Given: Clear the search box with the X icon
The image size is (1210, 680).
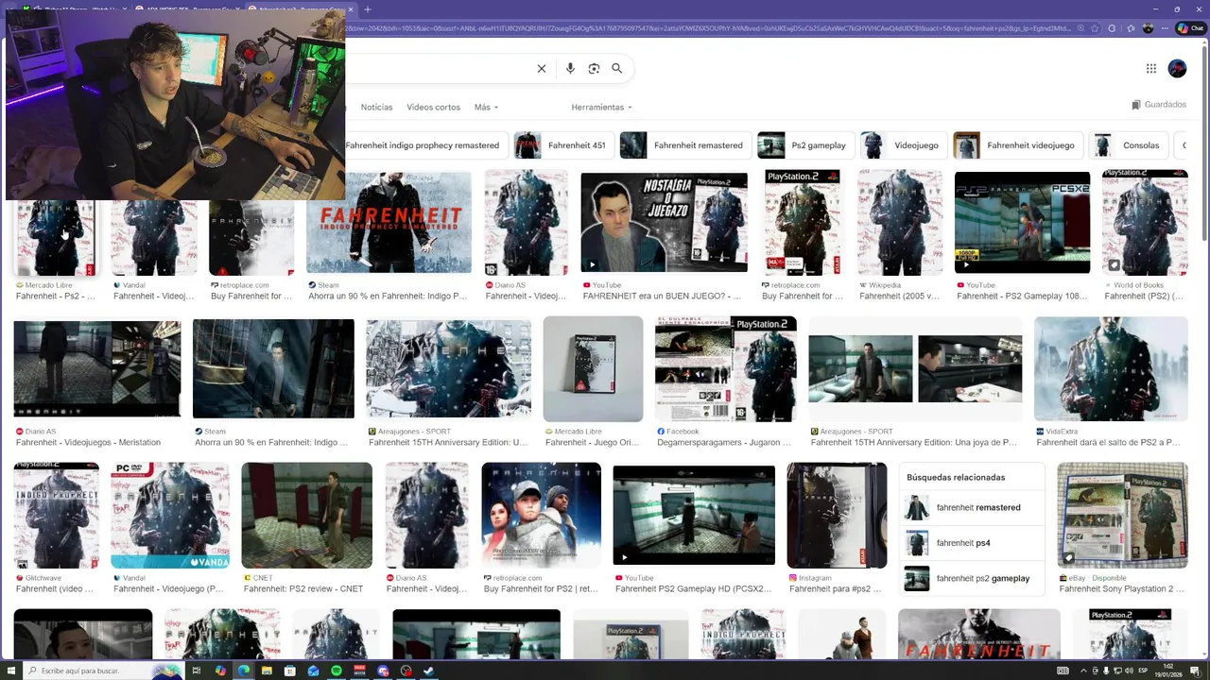Looking at the screenshot, I should click(542, 69).
